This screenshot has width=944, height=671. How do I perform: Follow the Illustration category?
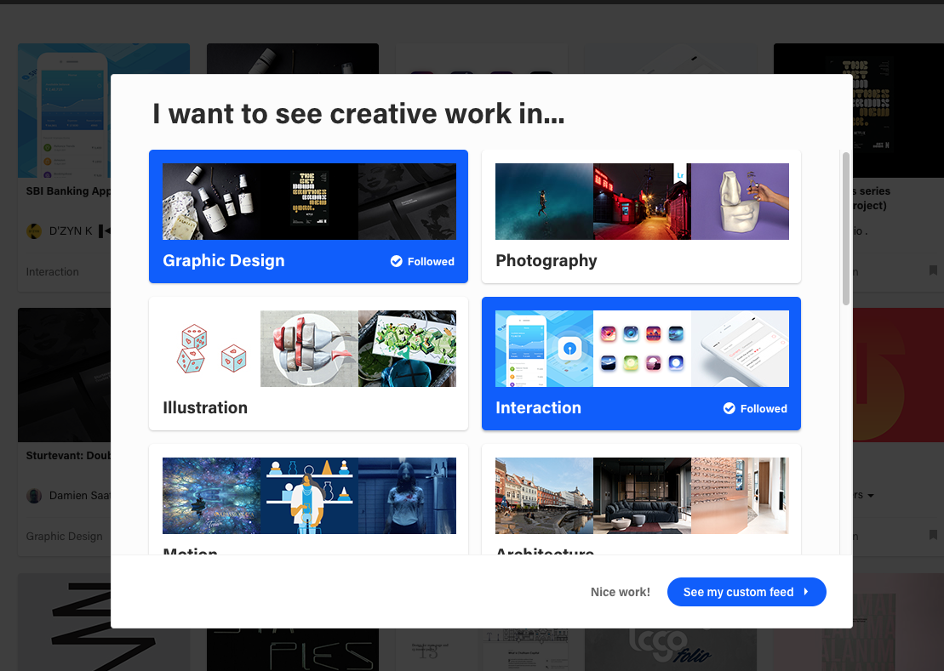tap(308, 364)
